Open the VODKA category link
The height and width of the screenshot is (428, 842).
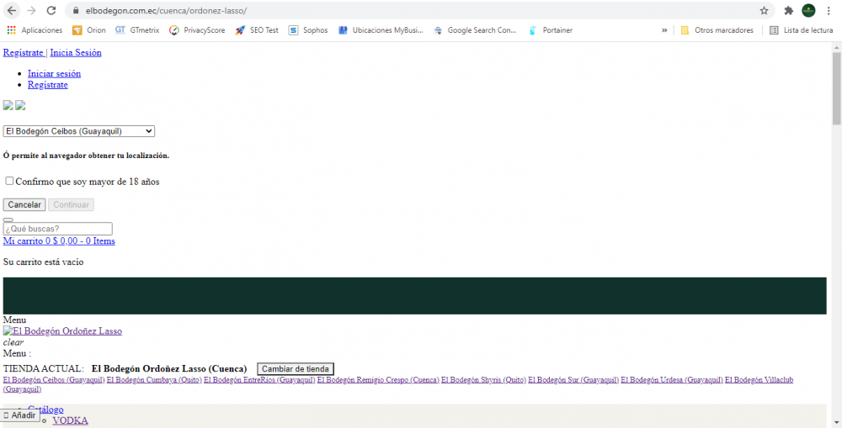click(x=71, y=420)
